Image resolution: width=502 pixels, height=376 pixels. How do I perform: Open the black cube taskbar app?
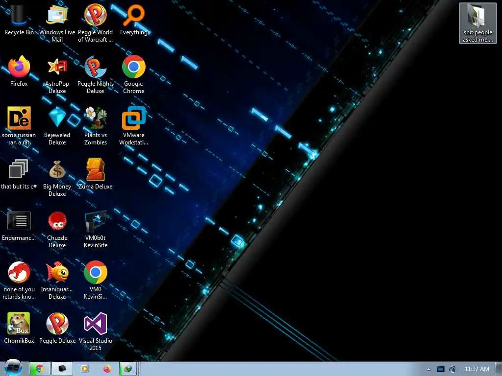[x=62, y=369]
